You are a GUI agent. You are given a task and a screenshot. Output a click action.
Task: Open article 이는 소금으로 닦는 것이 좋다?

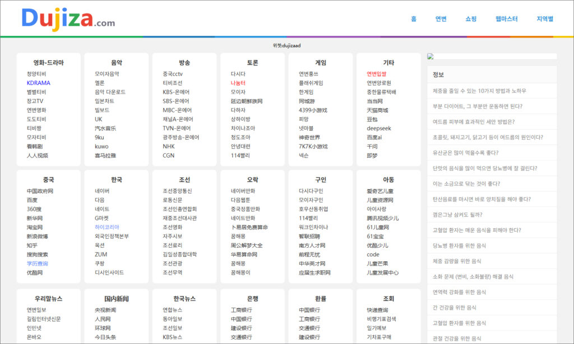tap(466, 183)
